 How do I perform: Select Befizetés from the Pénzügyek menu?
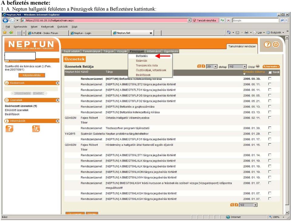(142, 56)
